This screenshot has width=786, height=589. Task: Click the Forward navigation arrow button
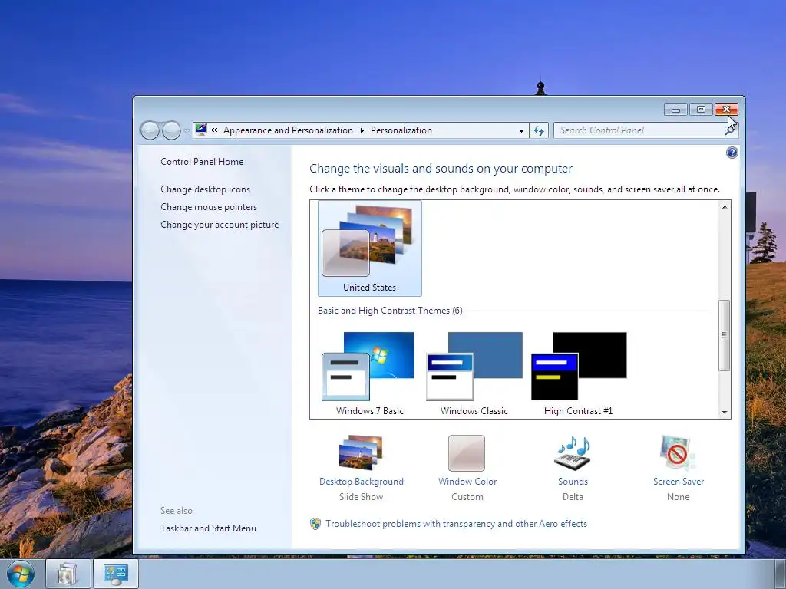[x=171, y=130]
